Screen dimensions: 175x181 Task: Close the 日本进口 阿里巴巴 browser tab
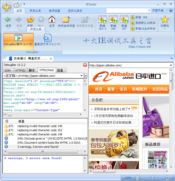click(x=51, y=59)
